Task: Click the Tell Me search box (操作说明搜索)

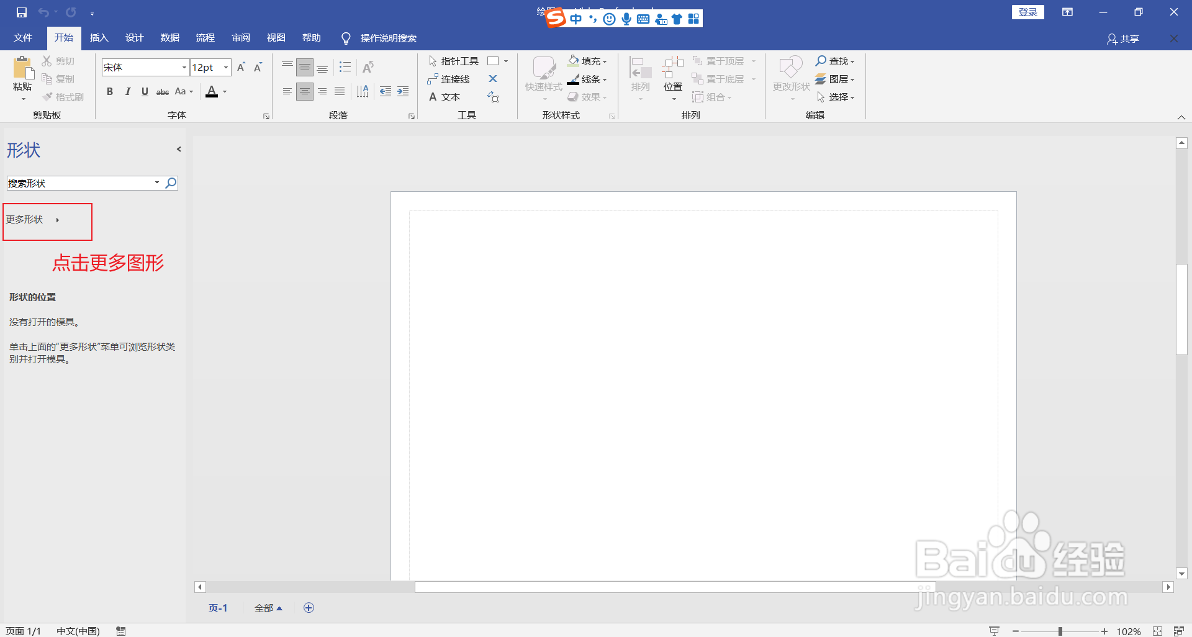Action: pyautogui.click(x=380, y=38)
